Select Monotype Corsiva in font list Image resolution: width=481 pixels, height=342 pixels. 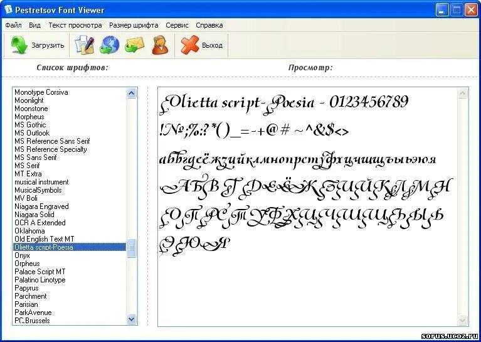coord(70,92)
